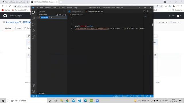
Task: Open the Chrome extensions puzzle icon
Action: [x=174, y=6]
